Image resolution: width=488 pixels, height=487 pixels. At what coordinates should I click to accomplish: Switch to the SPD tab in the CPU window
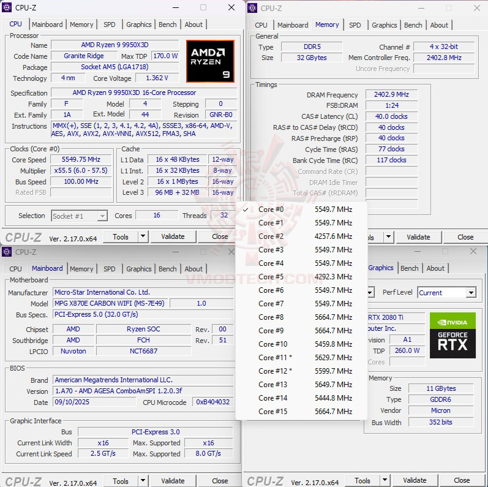point(109,25)
